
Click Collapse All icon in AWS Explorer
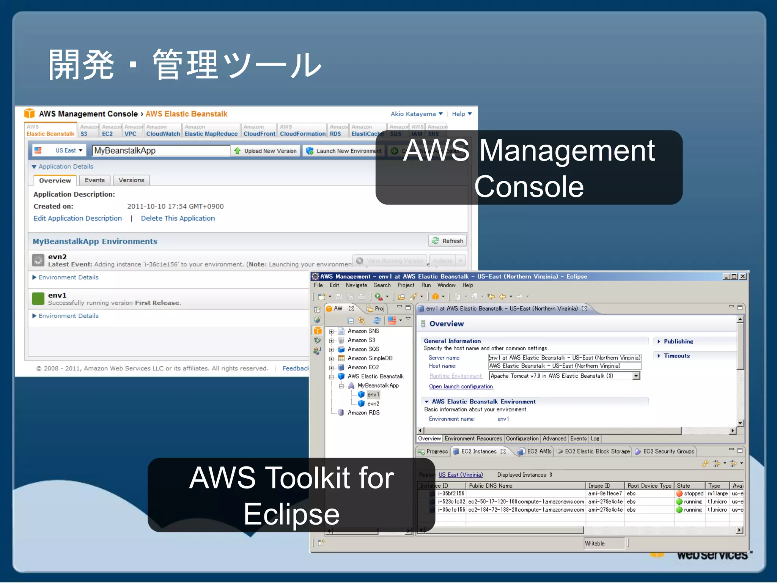(x=351, y=321)
